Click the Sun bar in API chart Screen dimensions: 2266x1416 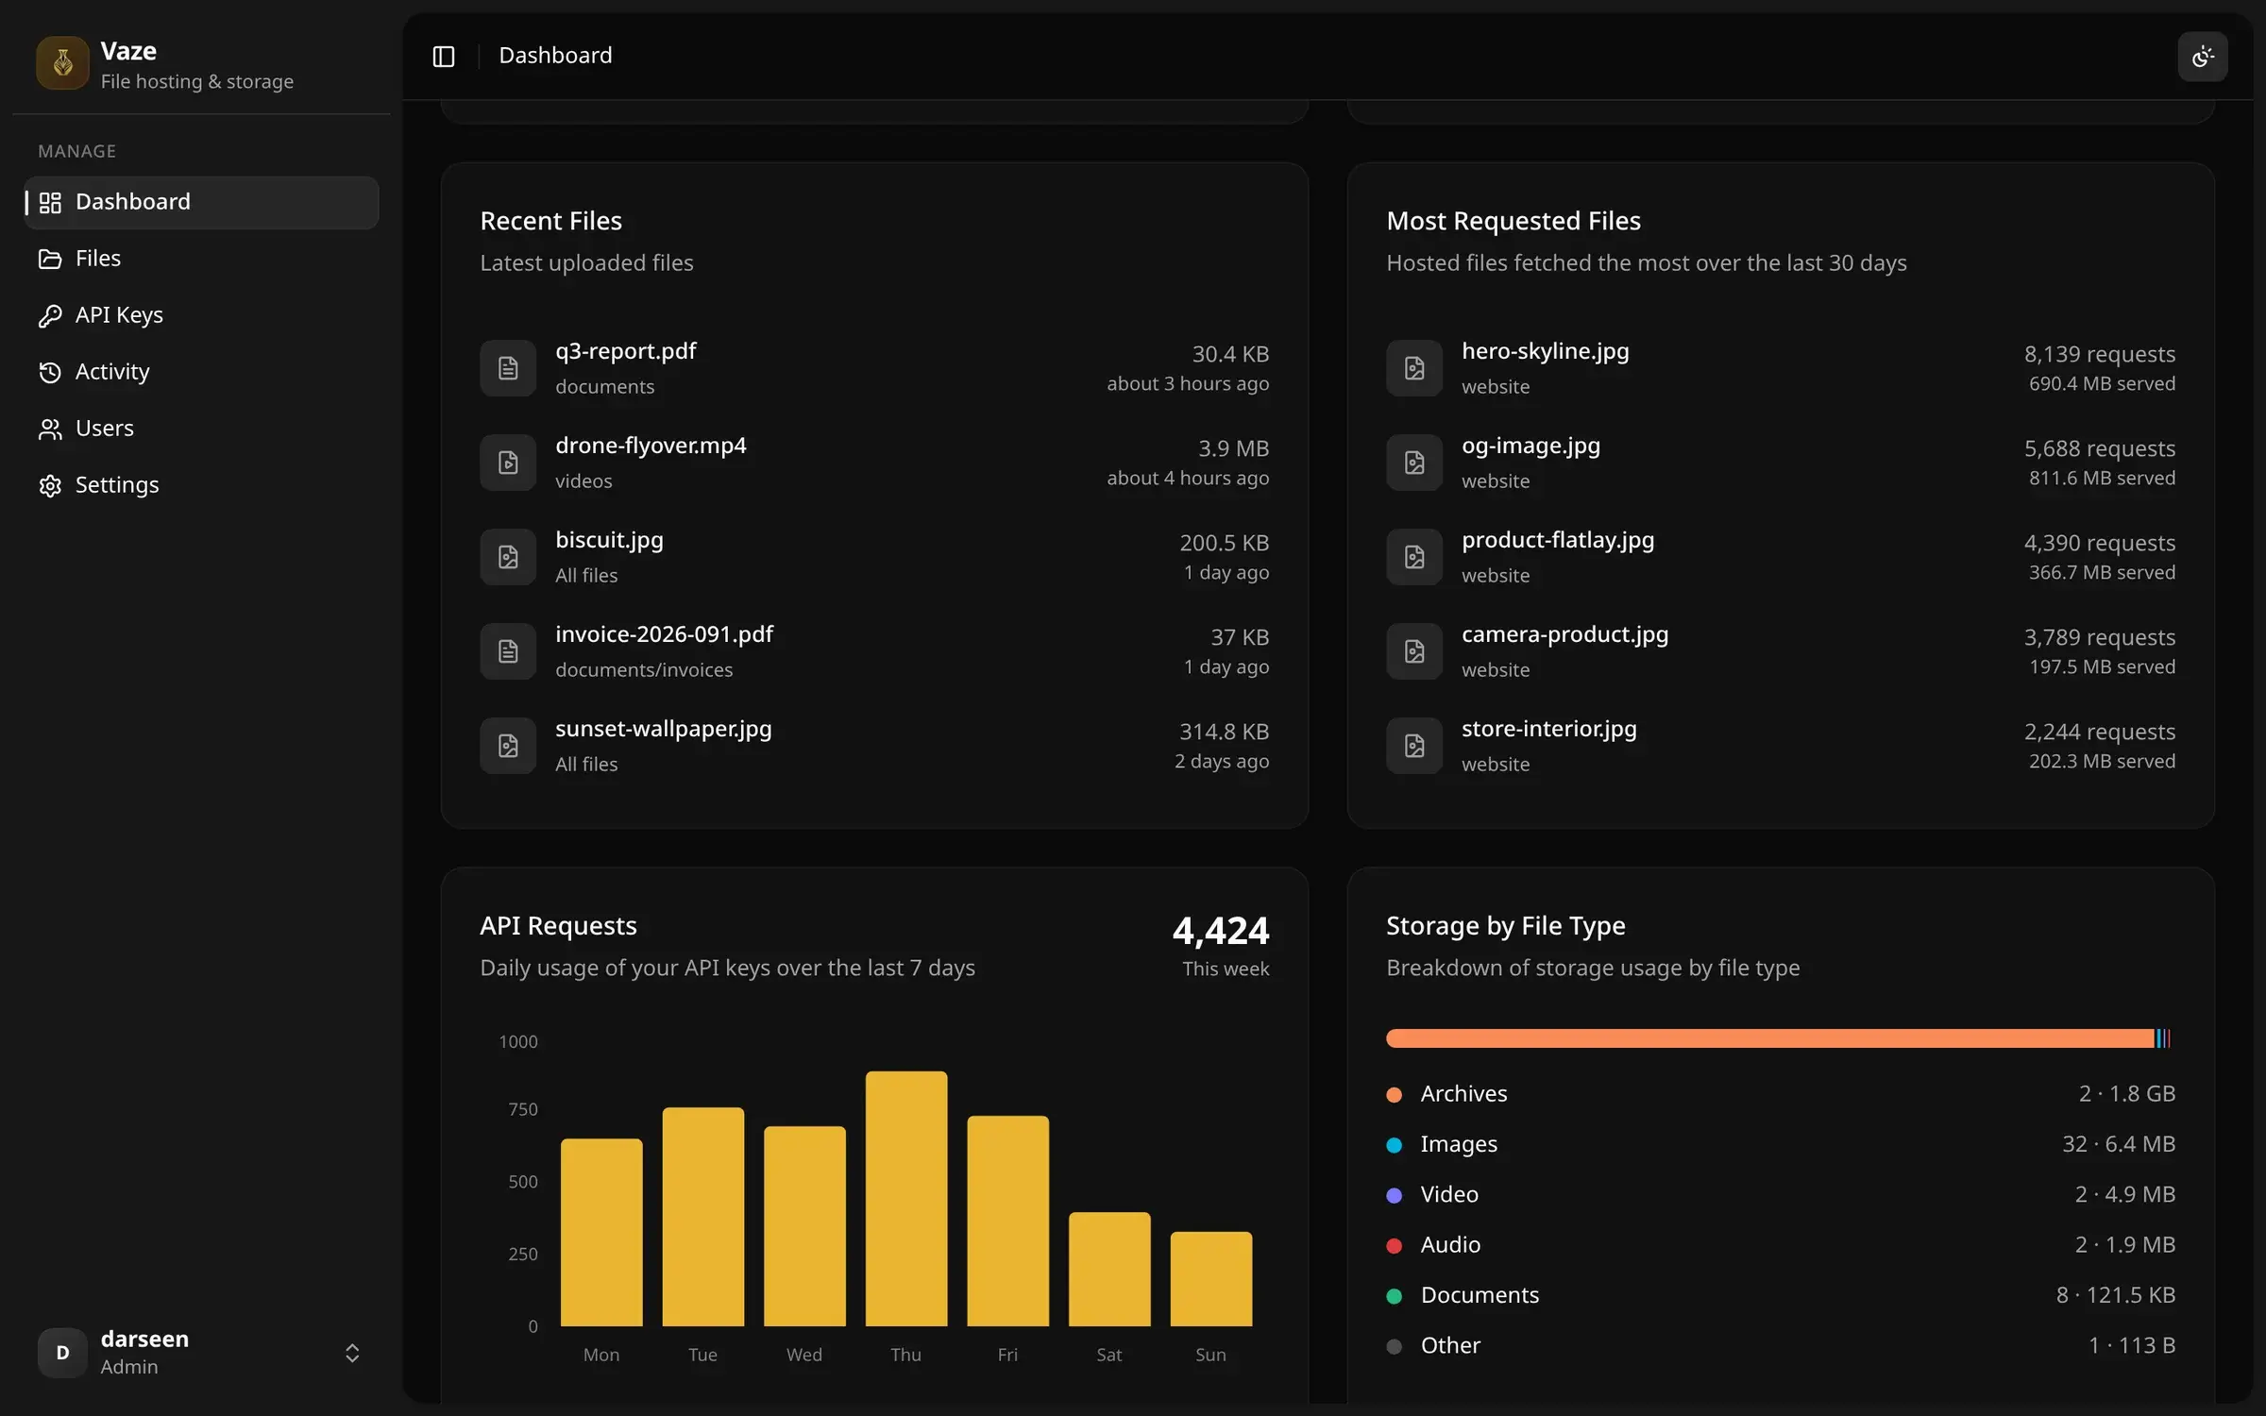(x=1211, y=1279)
